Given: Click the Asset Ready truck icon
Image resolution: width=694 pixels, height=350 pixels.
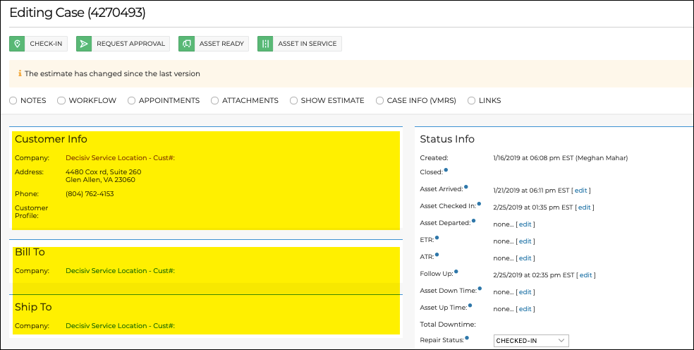Looking at the screenshot, I should click(186, 44).
